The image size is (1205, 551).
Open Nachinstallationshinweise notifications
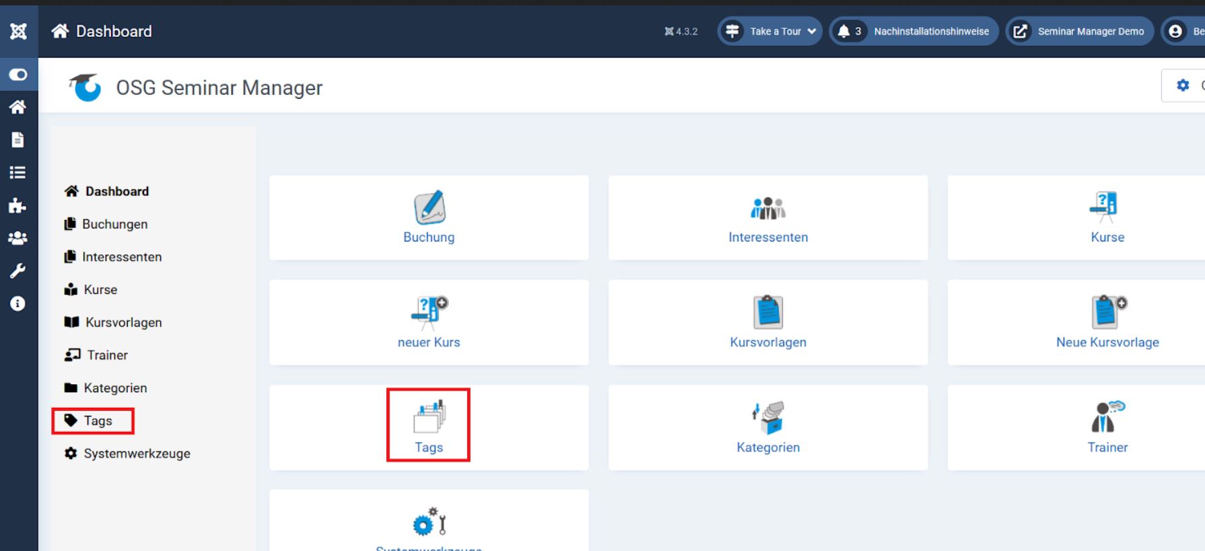(x=914, y=32)
